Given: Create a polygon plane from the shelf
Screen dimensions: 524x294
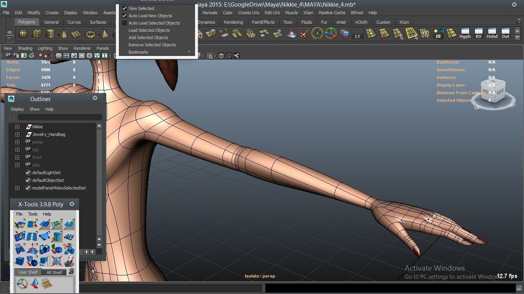Looking at the screenshot, I should click(x=76, y=34).
